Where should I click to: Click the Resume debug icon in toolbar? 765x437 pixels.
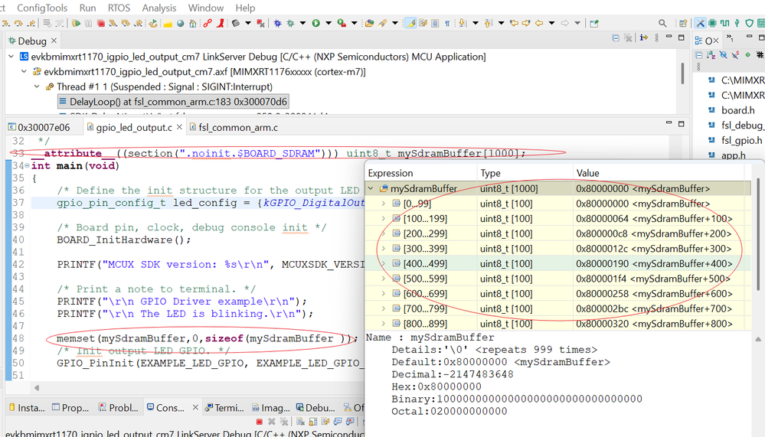pos(76,23)
